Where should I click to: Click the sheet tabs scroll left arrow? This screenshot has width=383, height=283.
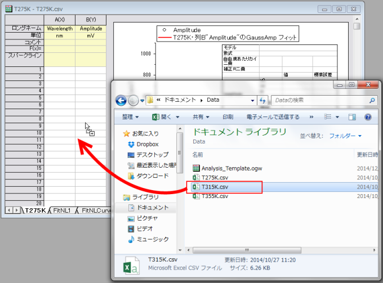click(x=9, y=210)
